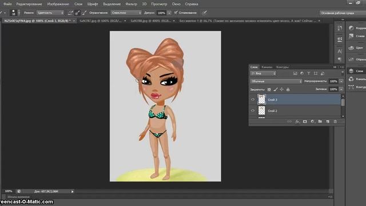
Task: Click the status bar play arrow
Action: (73, 192)
